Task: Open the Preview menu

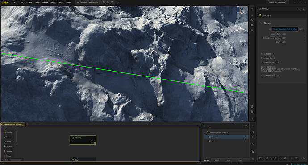Action: coord(45,3)
